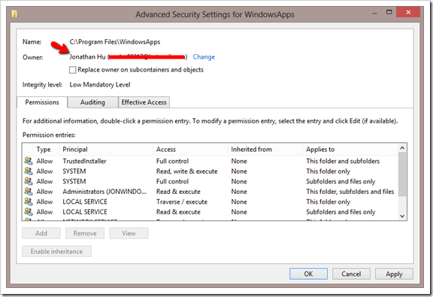Click the Jonathan Hu owner name
This screenshot has height=297, width=433.
click(87, 57)
